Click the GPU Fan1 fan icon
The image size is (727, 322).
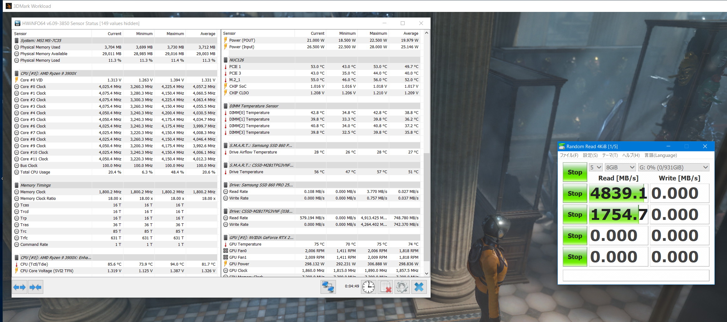click(226, 257)
